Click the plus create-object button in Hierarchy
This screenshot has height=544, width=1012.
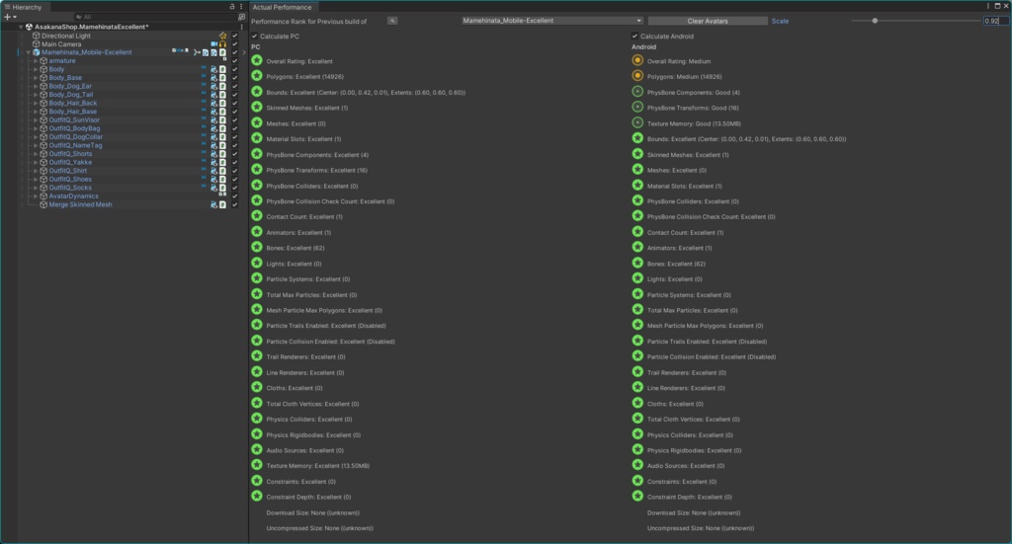click(x=8, y=17)
